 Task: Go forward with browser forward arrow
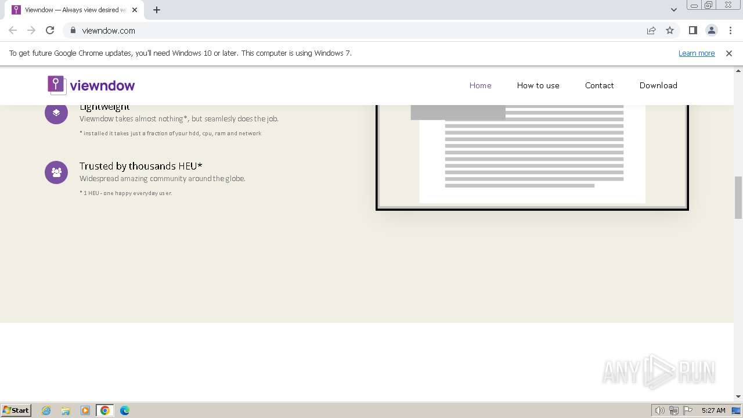31,30
